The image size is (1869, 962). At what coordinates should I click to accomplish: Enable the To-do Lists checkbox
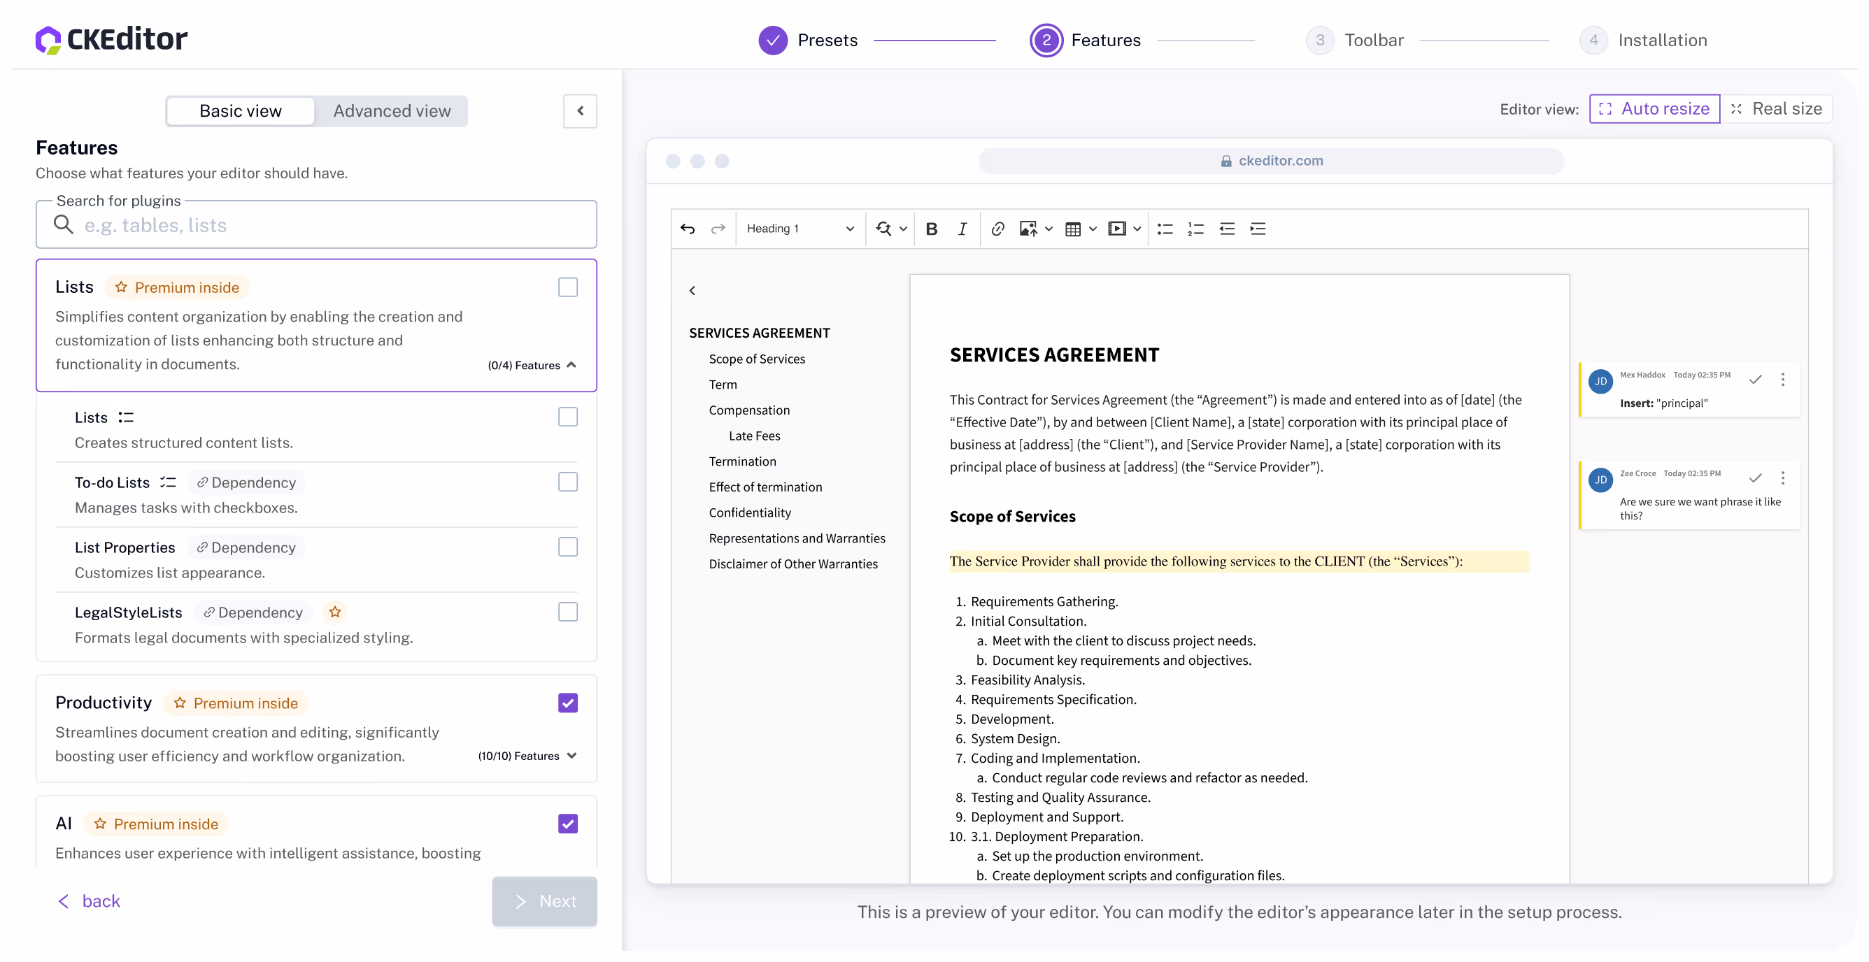coord(567,482)
